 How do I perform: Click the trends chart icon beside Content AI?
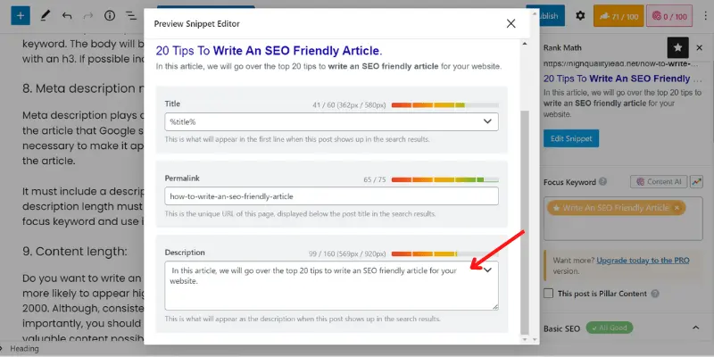tap(696, 182)
